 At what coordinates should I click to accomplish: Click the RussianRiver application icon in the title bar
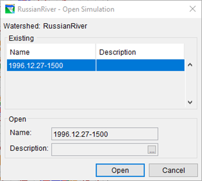(x=10, y=9)
